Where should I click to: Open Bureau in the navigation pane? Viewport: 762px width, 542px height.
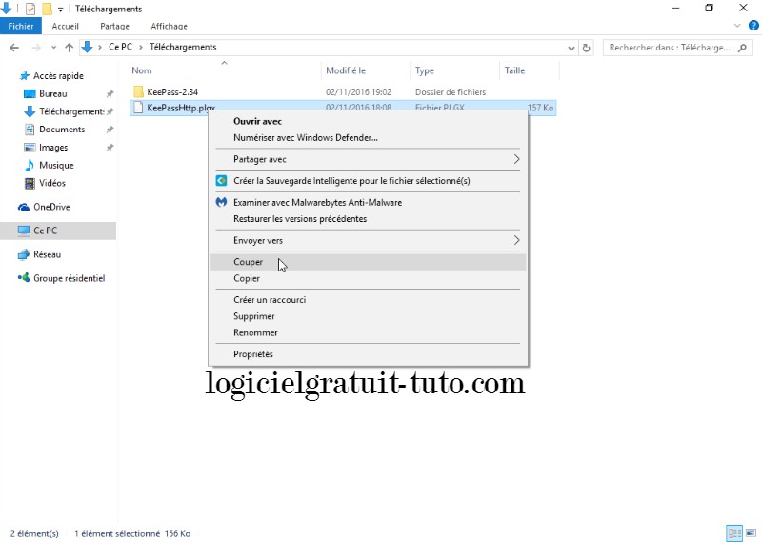[53, 93]
